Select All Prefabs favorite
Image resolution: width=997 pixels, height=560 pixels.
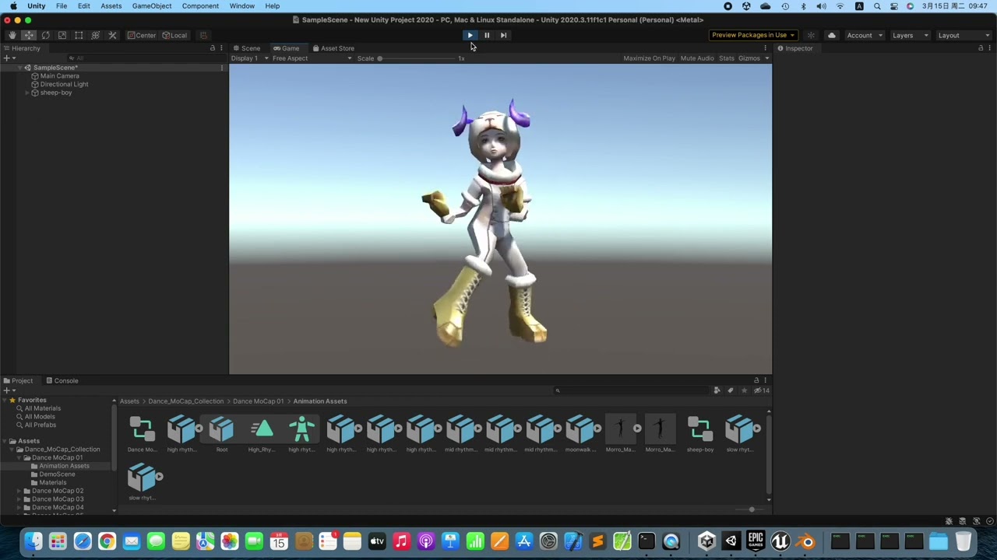pyautogui.click(x=40, y=425)
